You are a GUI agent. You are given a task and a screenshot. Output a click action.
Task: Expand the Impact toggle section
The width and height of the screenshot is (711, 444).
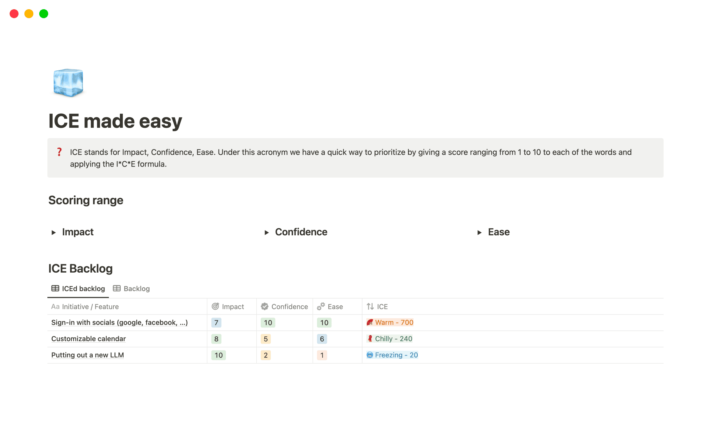(x=54, y=232)
